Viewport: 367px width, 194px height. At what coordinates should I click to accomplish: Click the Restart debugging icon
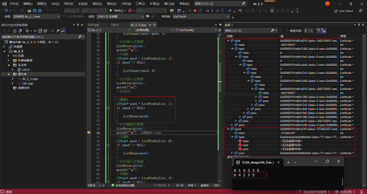pos(200,11)
